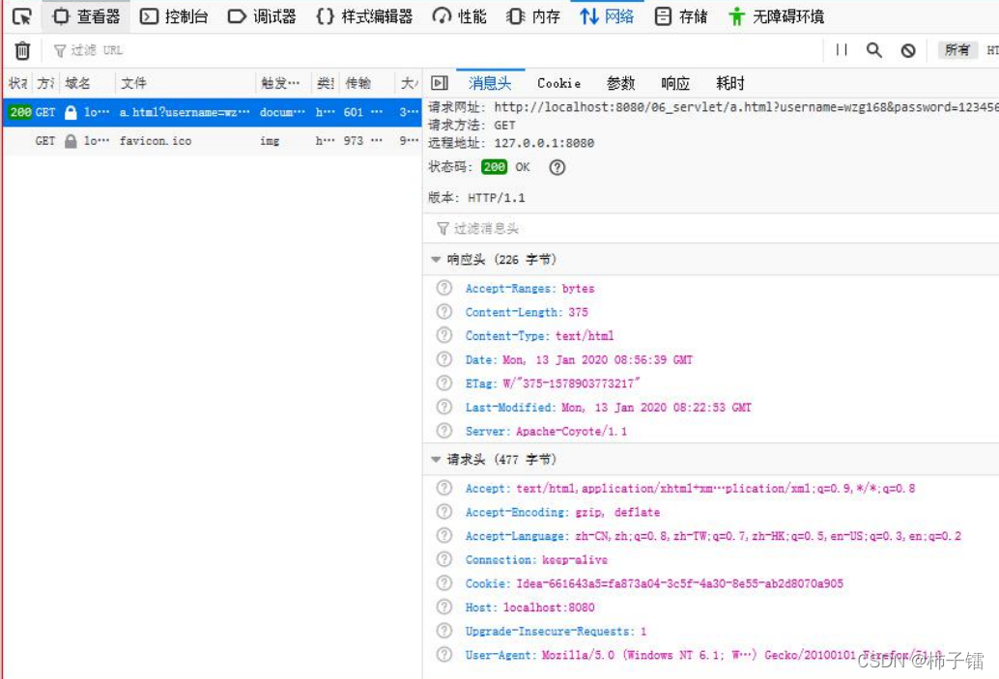Switch to the 耗时 tab

[x=730, y=83]
